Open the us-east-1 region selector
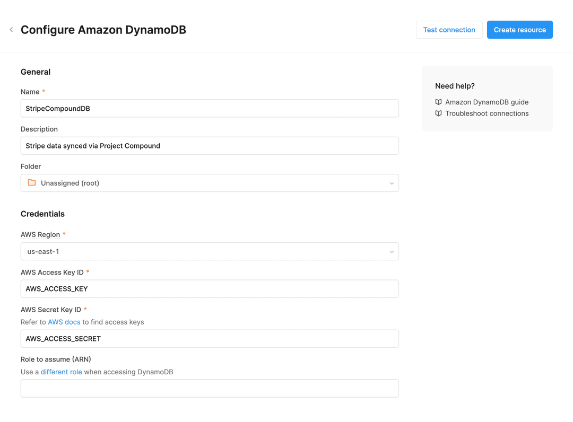 pos(210,251)
